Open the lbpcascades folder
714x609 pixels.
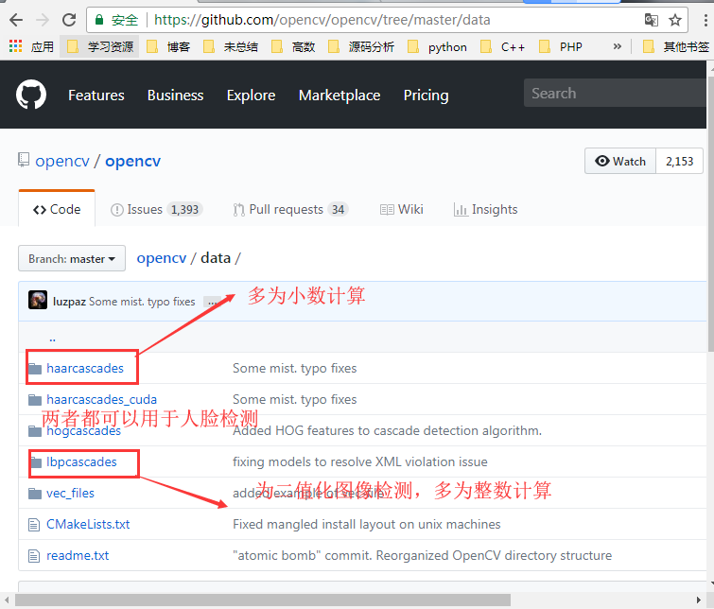point(81,461)
